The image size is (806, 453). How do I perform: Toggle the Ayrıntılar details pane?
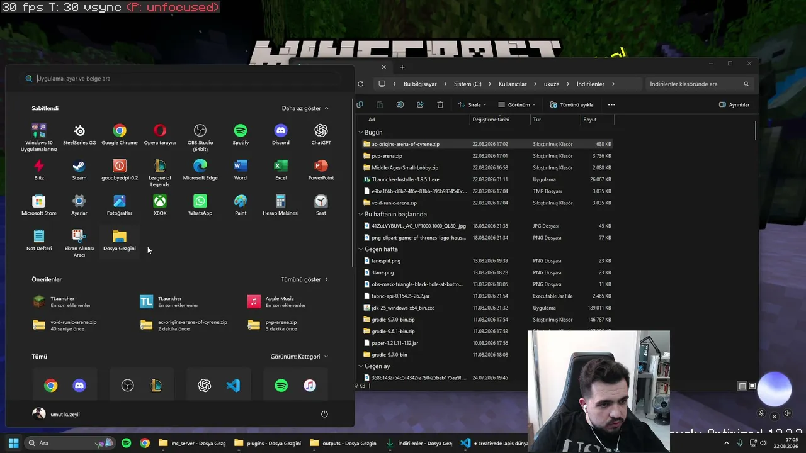734,104
